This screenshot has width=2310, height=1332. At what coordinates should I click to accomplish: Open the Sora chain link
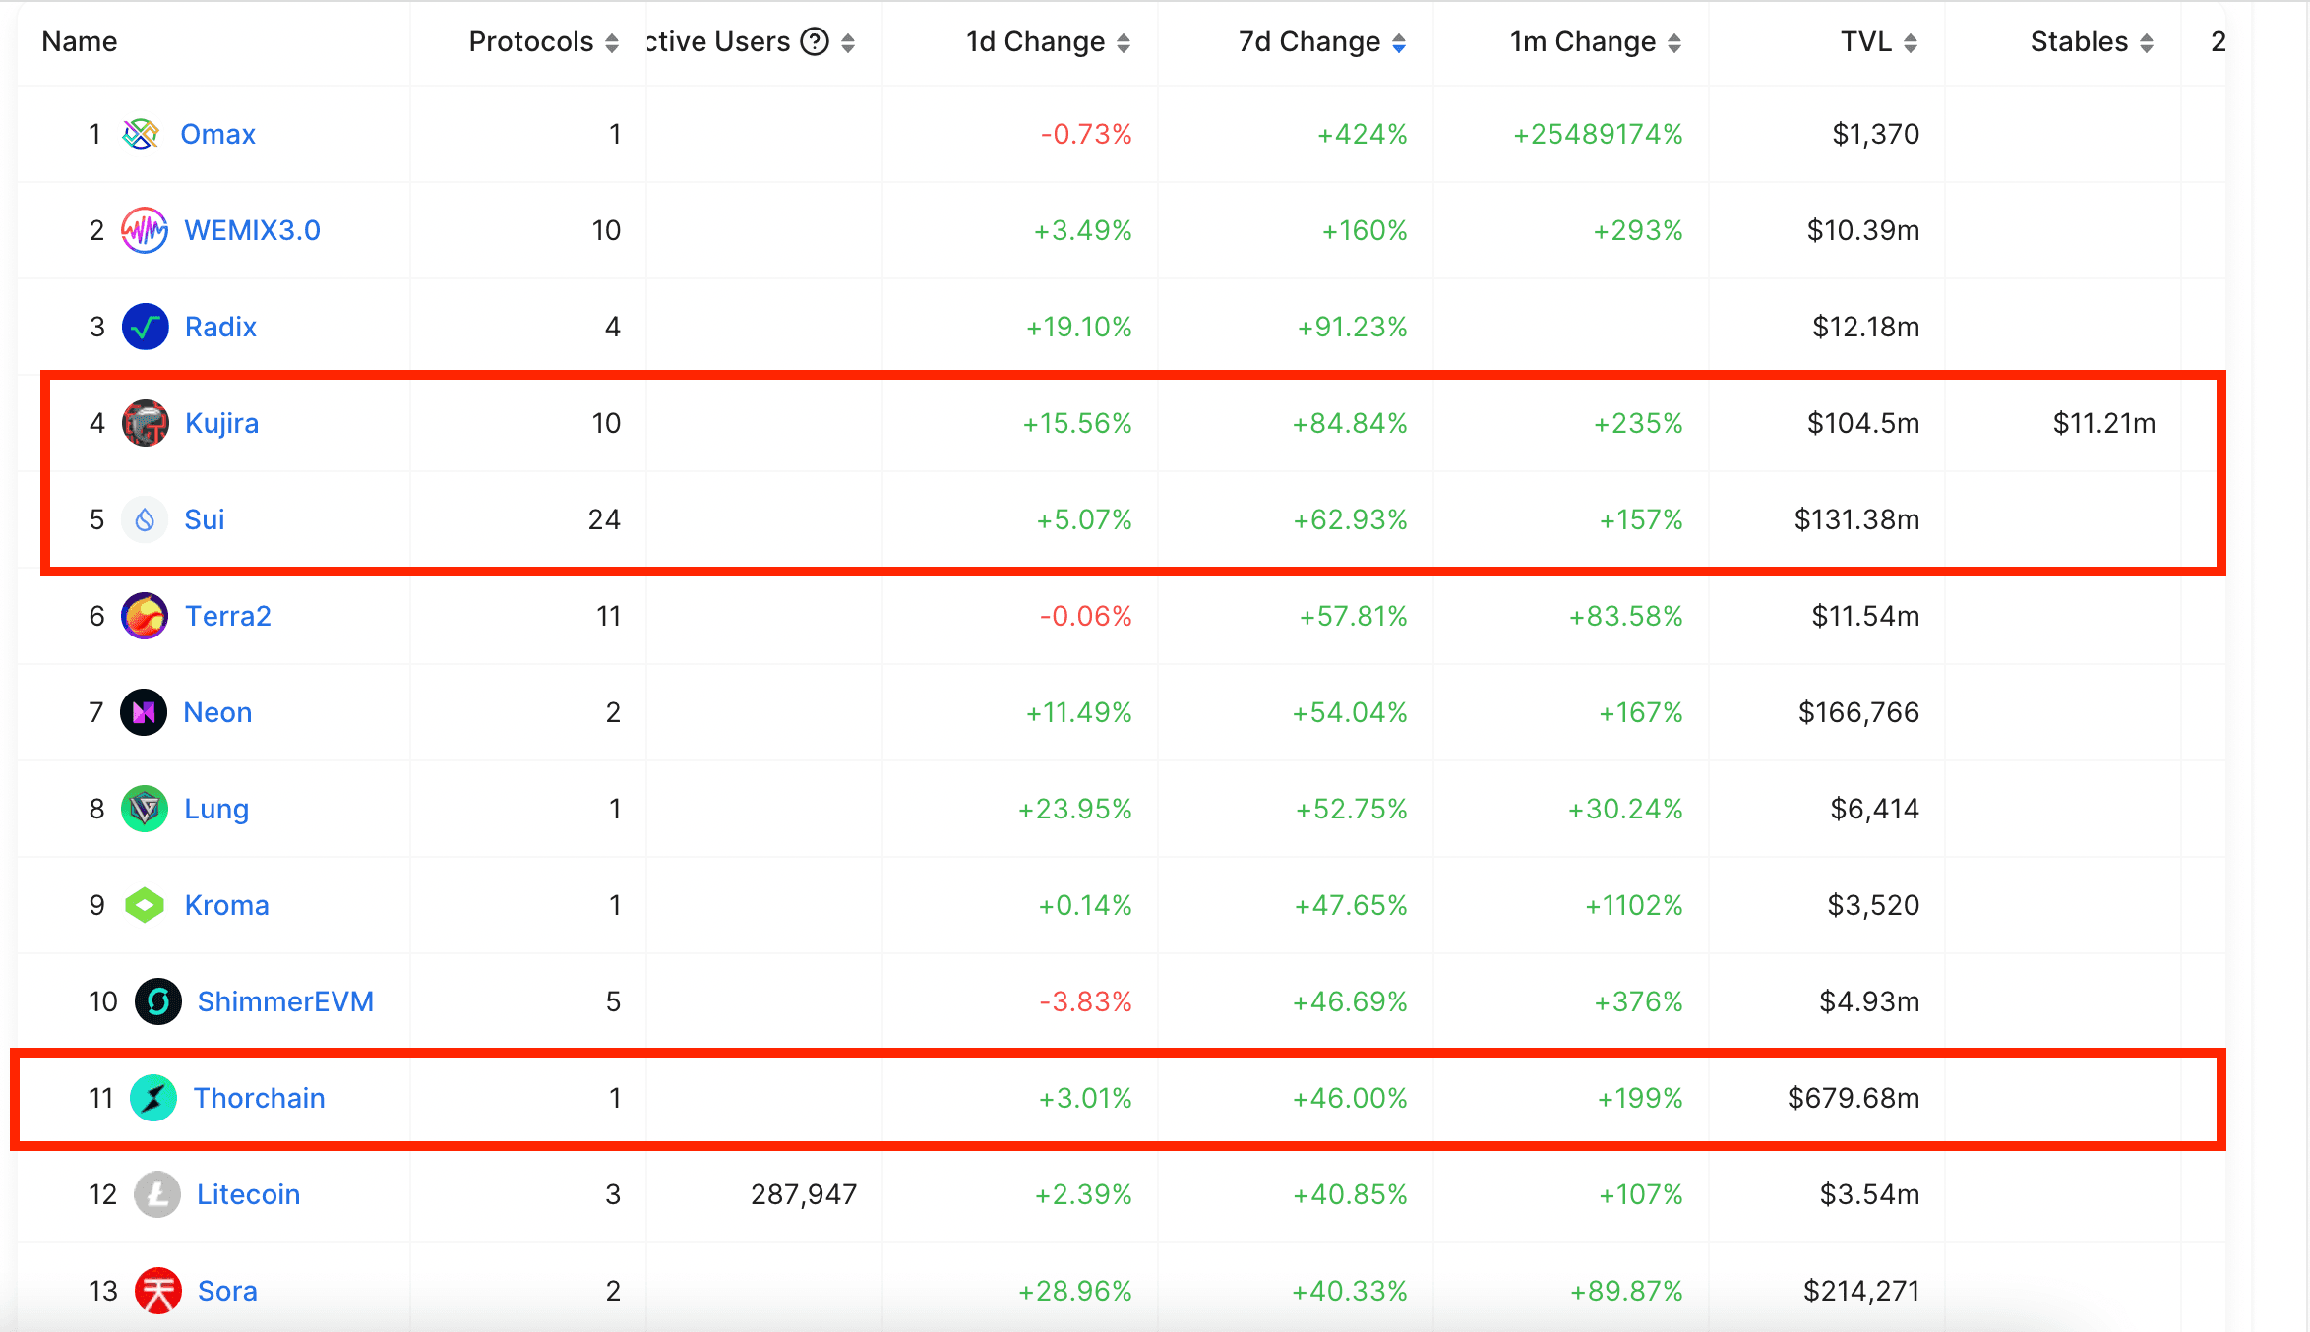click(x=227, y=1291)
